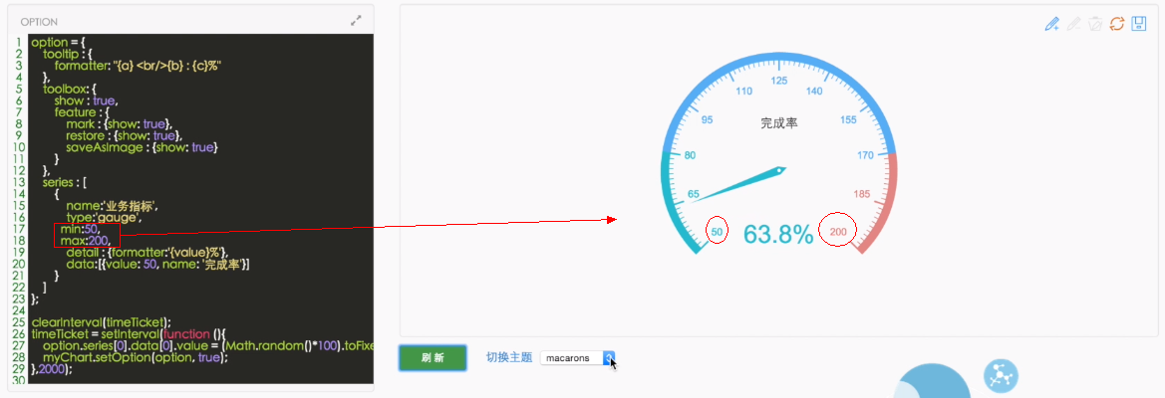The height and width of the screenshot is (398, 1165).
Task: Click code line "min:50," in editor
Action: 82,231
